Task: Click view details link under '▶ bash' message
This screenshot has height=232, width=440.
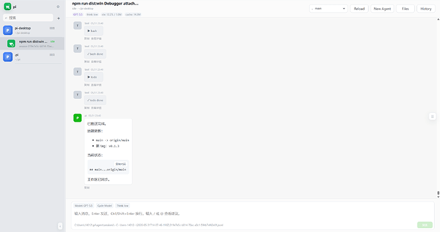Action: click(96, 38)
